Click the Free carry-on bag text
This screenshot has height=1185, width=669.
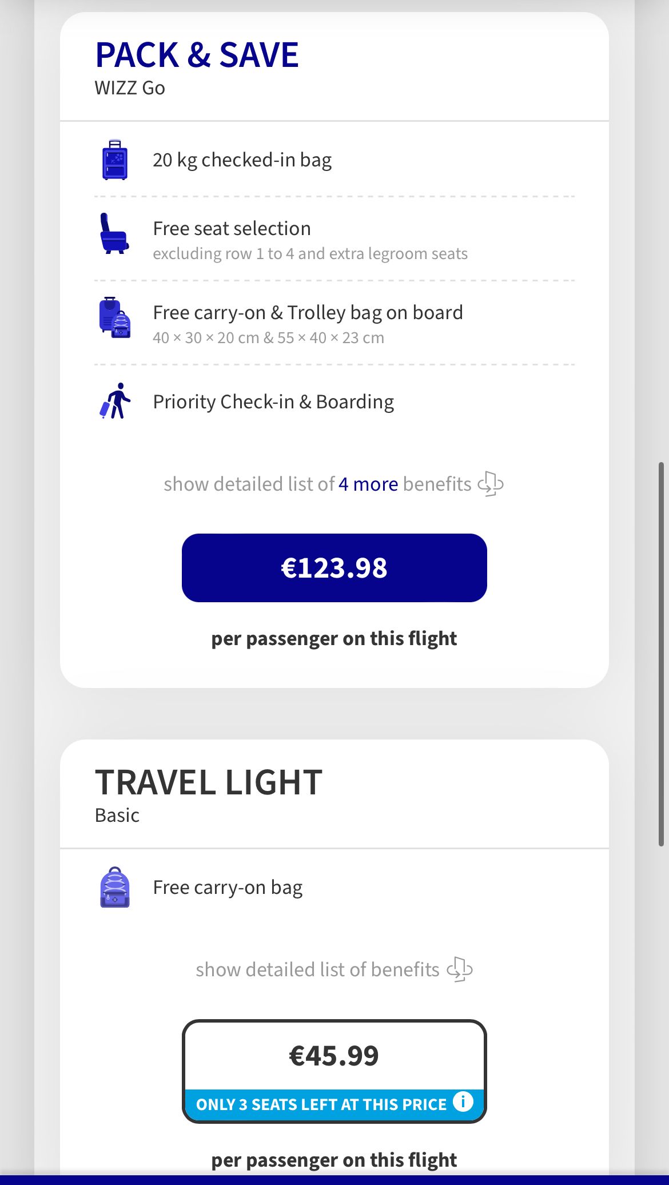[x=228, y=888]
